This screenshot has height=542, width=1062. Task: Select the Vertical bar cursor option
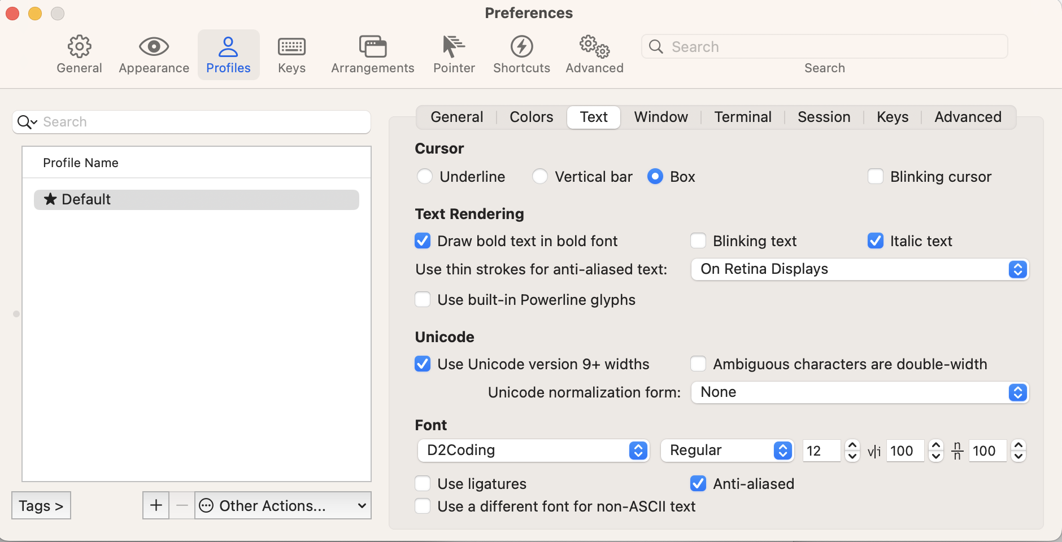coord(540,177)
